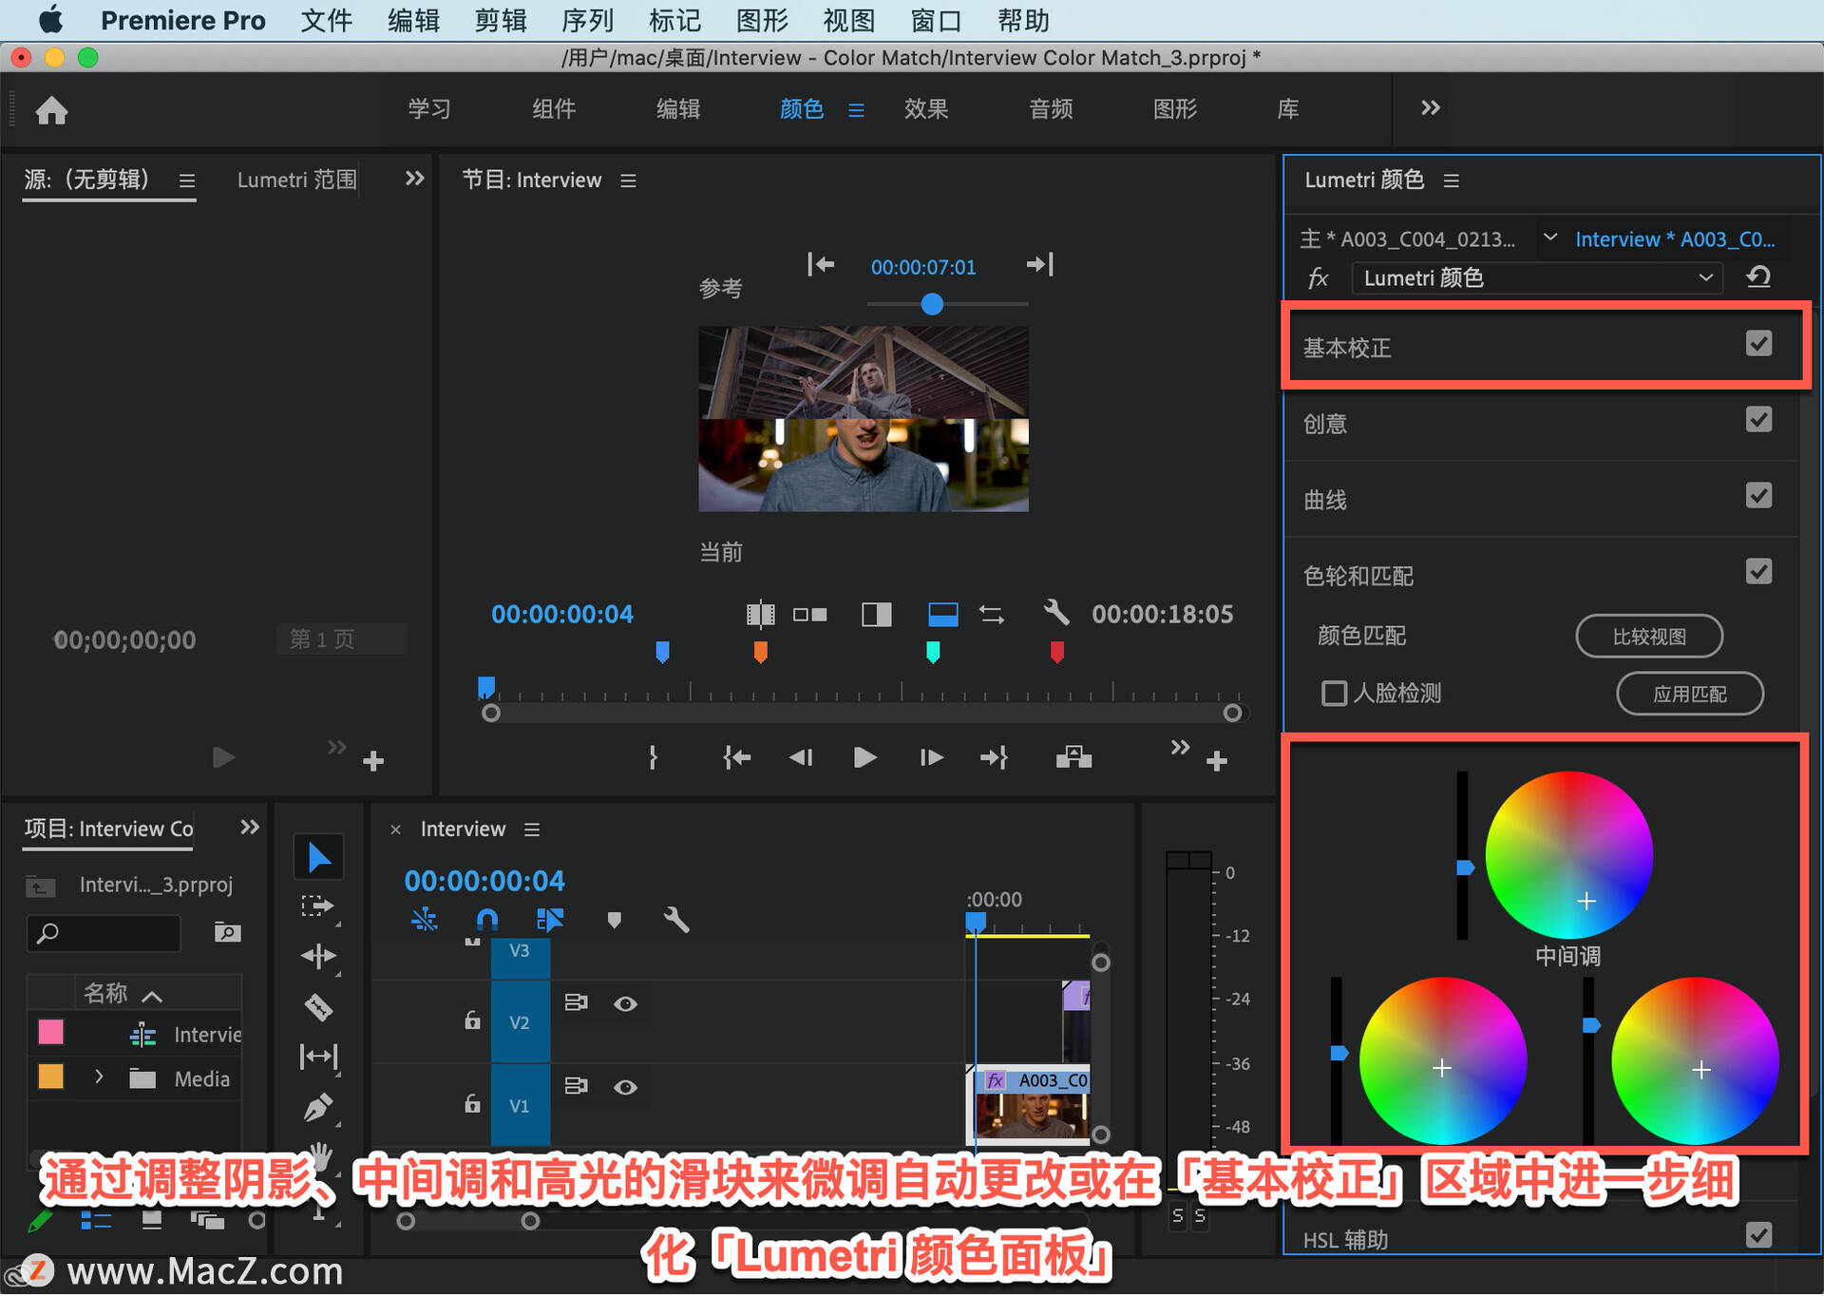Click the Lumetri reset effect icon
The image size is (1824, 1296).
pyautogui.click(x=1758, y=277)
